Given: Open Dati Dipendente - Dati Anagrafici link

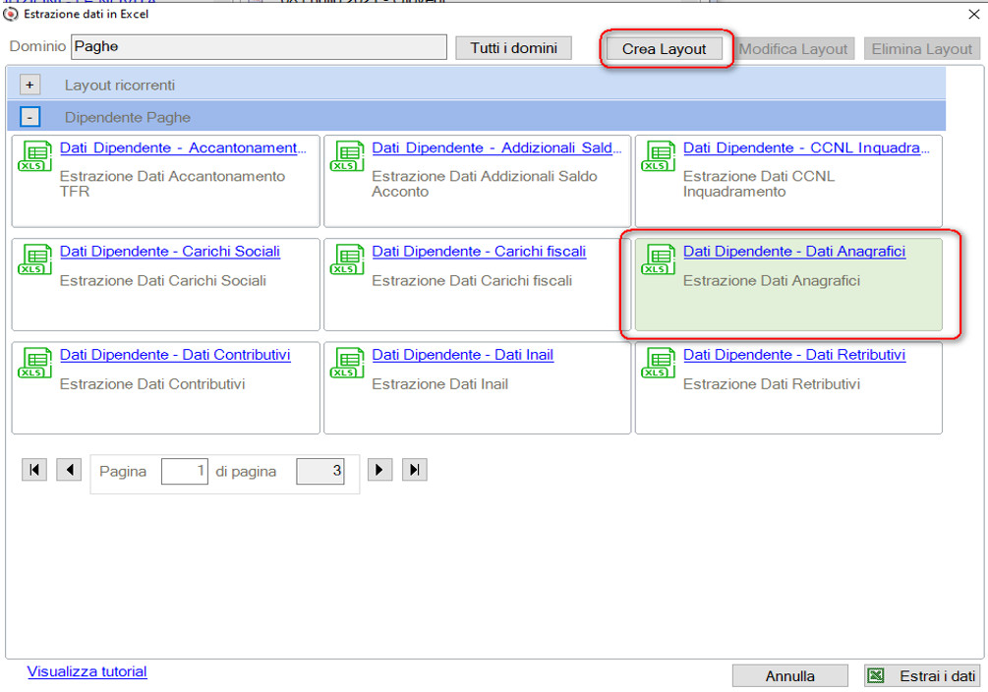Looking at the screenshot, I should pos(794,252).
